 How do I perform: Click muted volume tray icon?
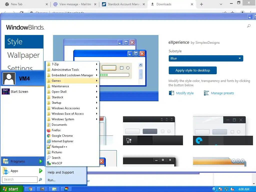point(232,189)
